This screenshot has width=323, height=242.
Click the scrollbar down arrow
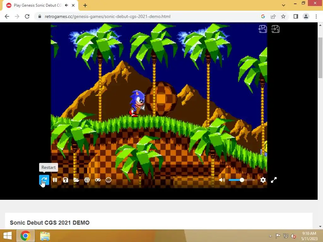point(320,227)
